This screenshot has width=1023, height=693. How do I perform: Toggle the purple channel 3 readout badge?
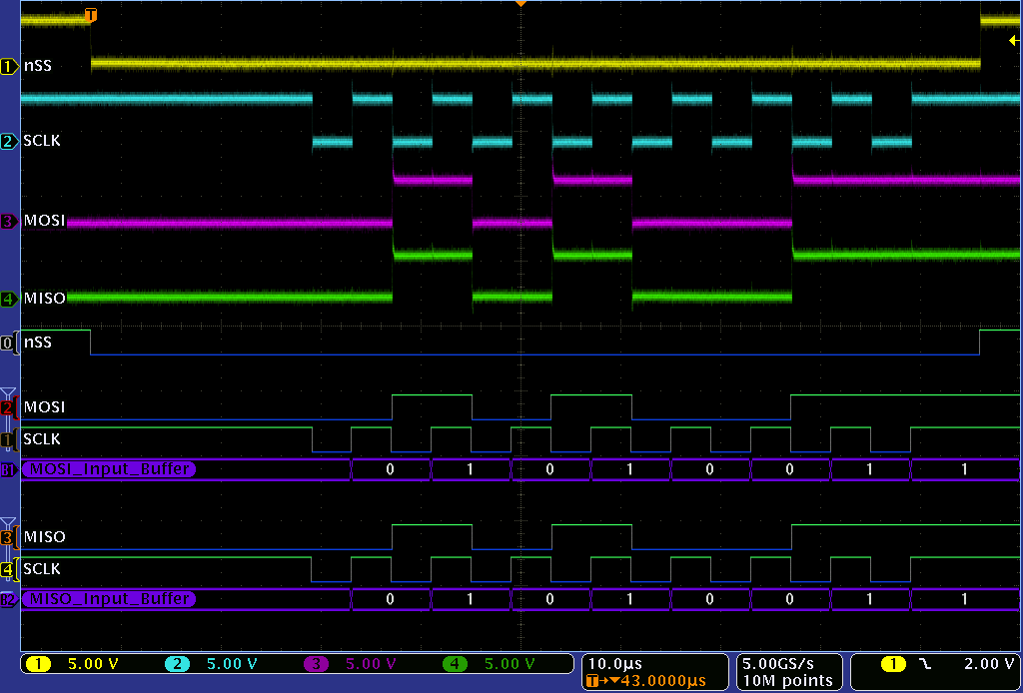coord(317,664)
